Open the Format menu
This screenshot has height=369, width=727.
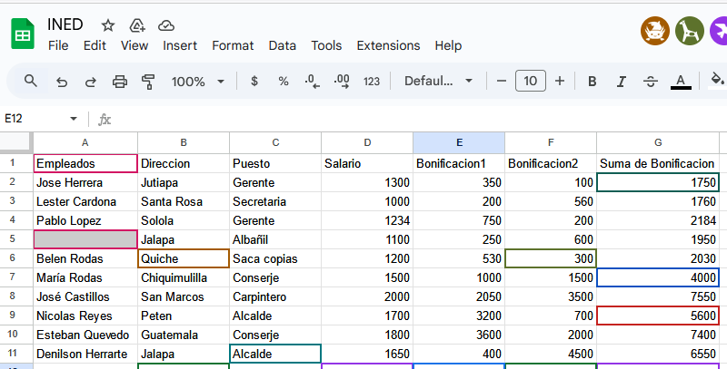pyautogui.click(x=233, y=45)
